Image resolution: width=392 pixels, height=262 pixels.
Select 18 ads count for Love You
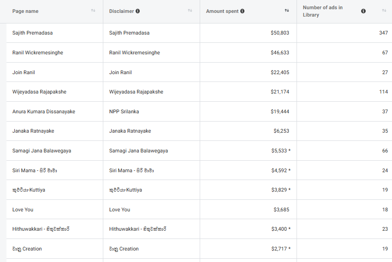(385, 210)
